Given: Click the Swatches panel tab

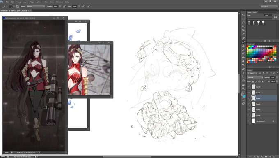Looking at the screenshot, I should [x=251, y=44].
